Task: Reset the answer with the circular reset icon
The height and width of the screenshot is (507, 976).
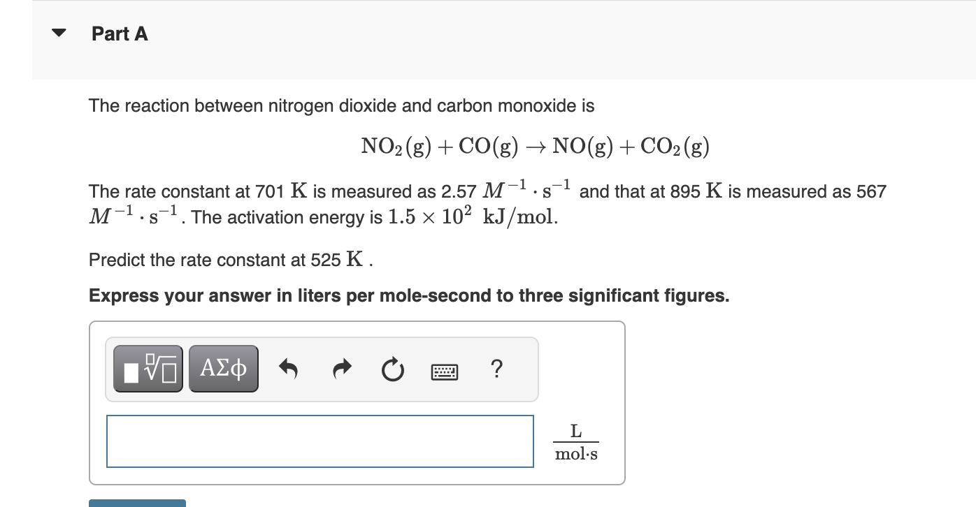Action: pos(392,368)
